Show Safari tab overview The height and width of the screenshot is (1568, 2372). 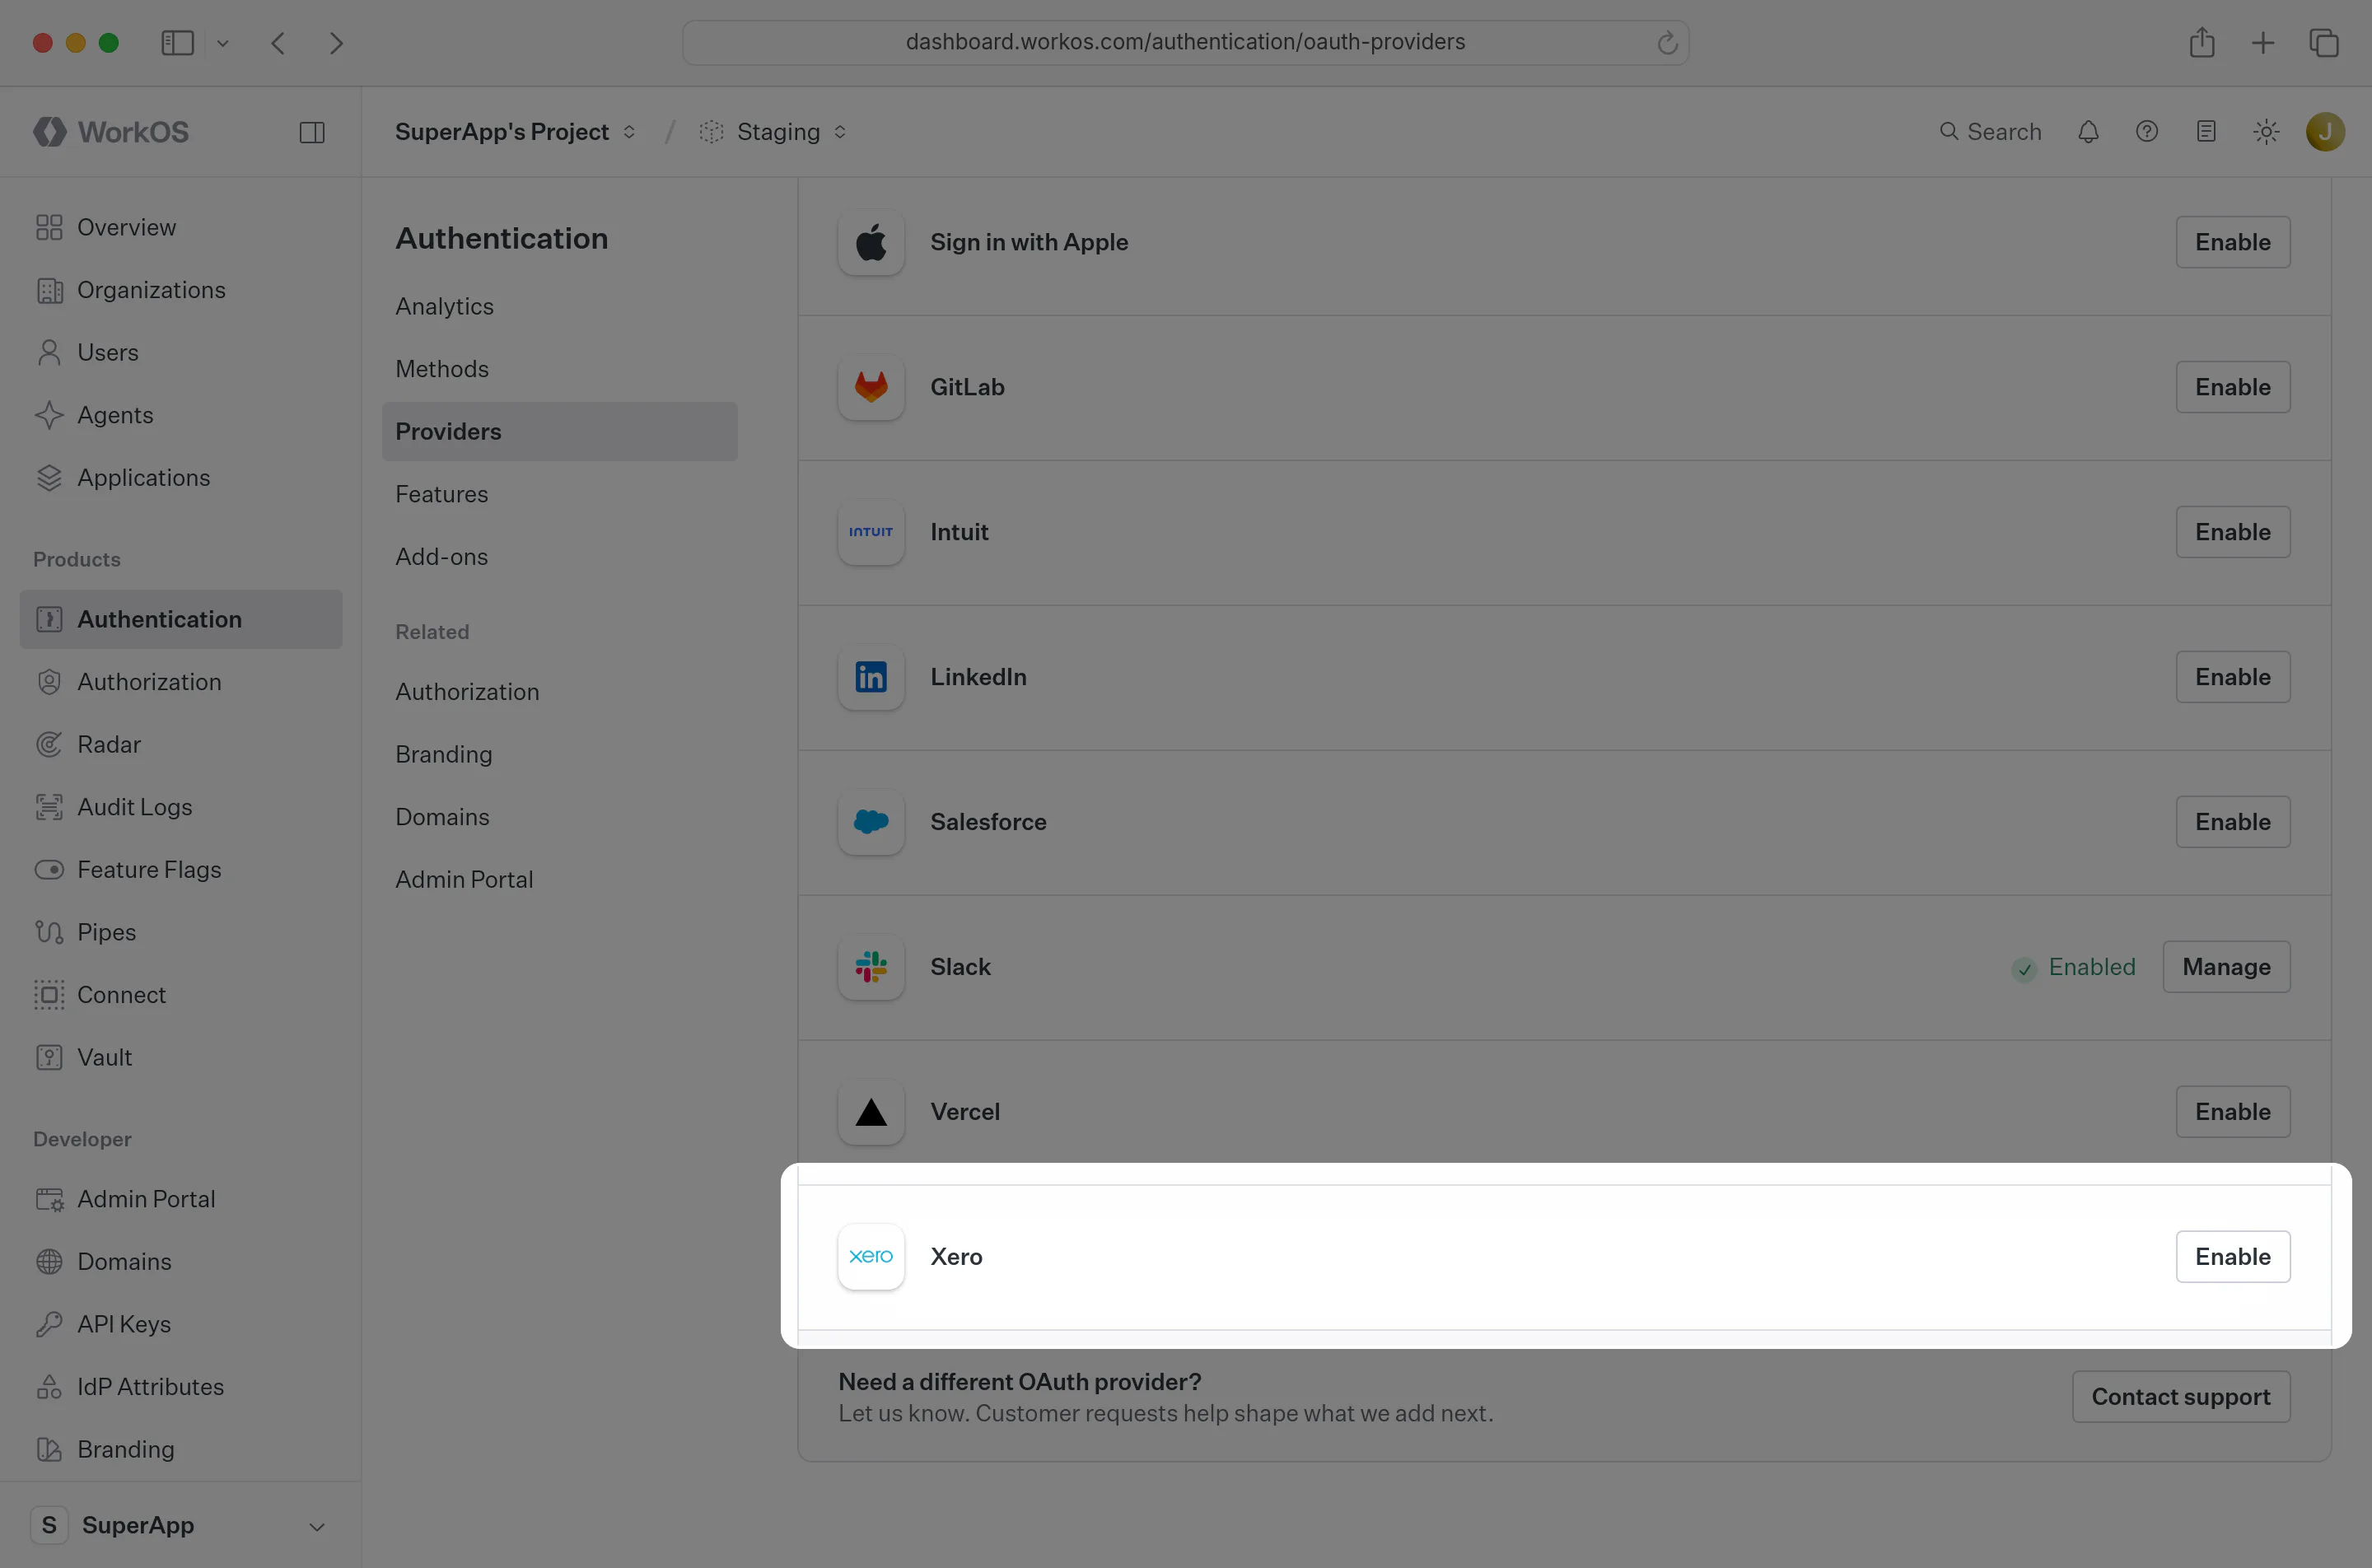click(x=2324, y=43)
